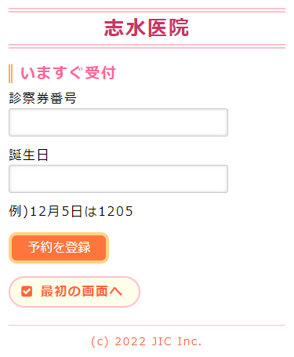Click the (c) 2022 JIC Inc. footer

[147, 341]
